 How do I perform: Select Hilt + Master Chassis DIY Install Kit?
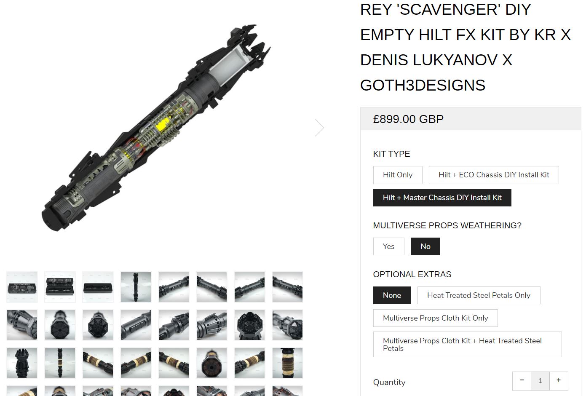[x=442, y=198]
